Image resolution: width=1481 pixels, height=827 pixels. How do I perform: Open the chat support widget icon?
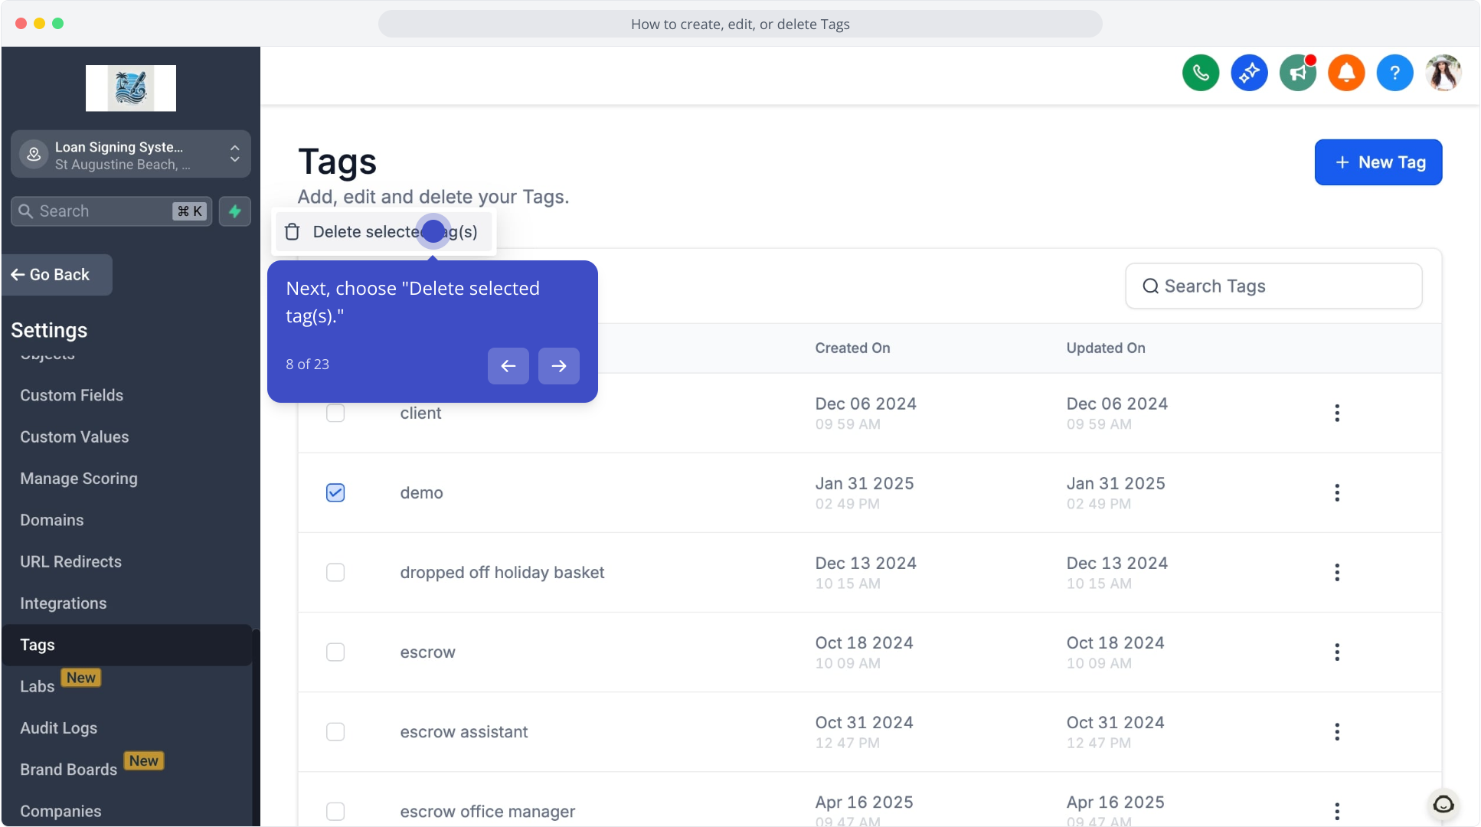coord(1443,804)
